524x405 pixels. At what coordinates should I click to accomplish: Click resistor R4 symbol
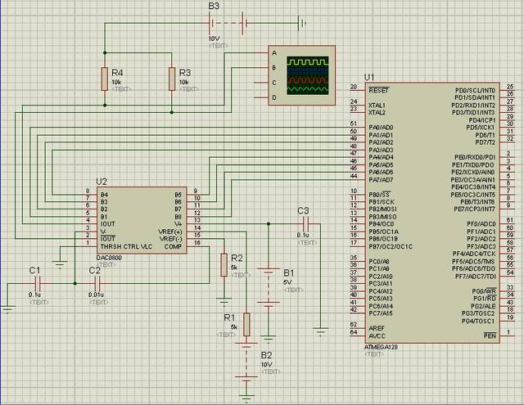106,79
